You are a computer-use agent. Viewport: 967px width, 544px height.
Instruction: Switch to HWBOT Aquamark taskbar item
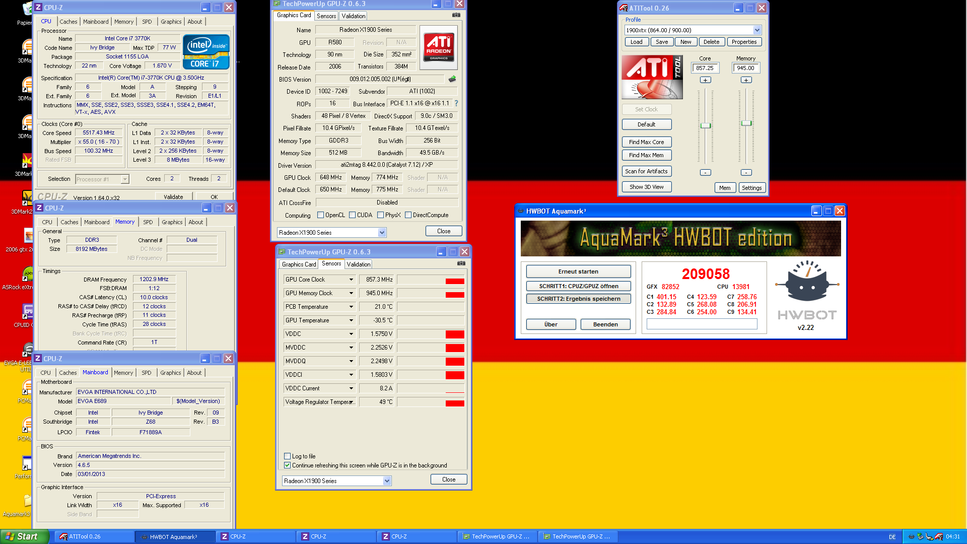click(x=175, y=536)
